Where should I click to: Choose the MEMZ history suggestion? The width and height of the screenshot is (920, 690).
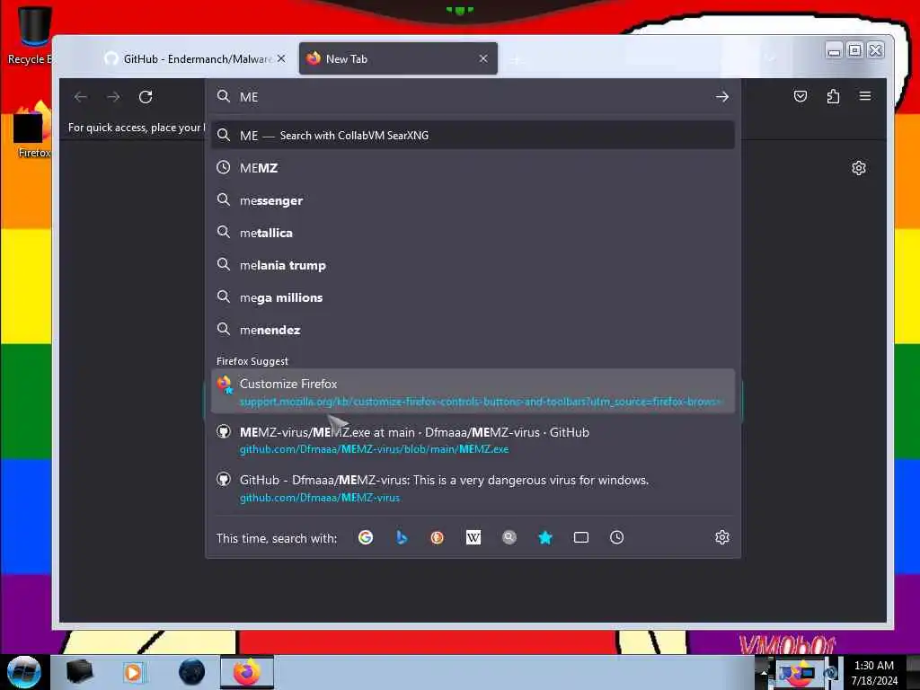click(473, 168)
